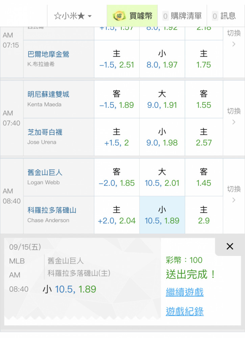Click the 科羅拉多落磯山 team name
Viewport: 245px width, 338px height.
click(x=52, y=210)
